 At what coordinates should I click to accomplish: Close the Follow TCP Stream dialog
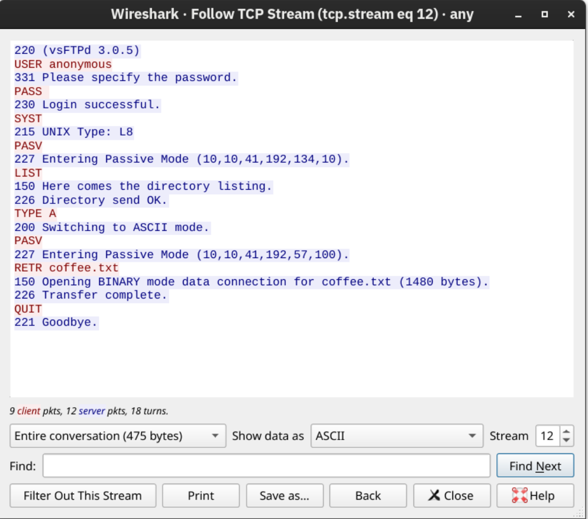coord(452,495)
